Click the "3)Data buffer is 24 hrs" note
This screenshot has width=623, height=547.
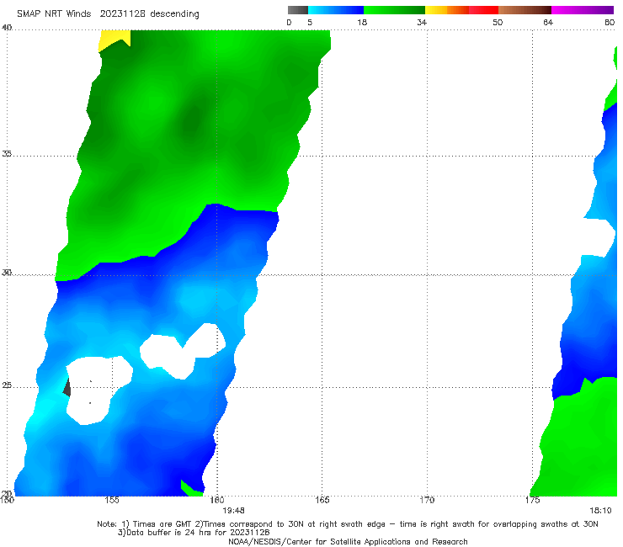pos(194,533)
